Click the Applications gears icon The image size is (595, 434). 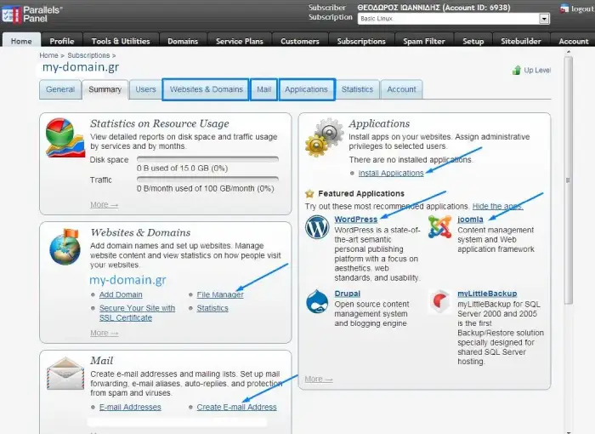(x=325, y=137)
